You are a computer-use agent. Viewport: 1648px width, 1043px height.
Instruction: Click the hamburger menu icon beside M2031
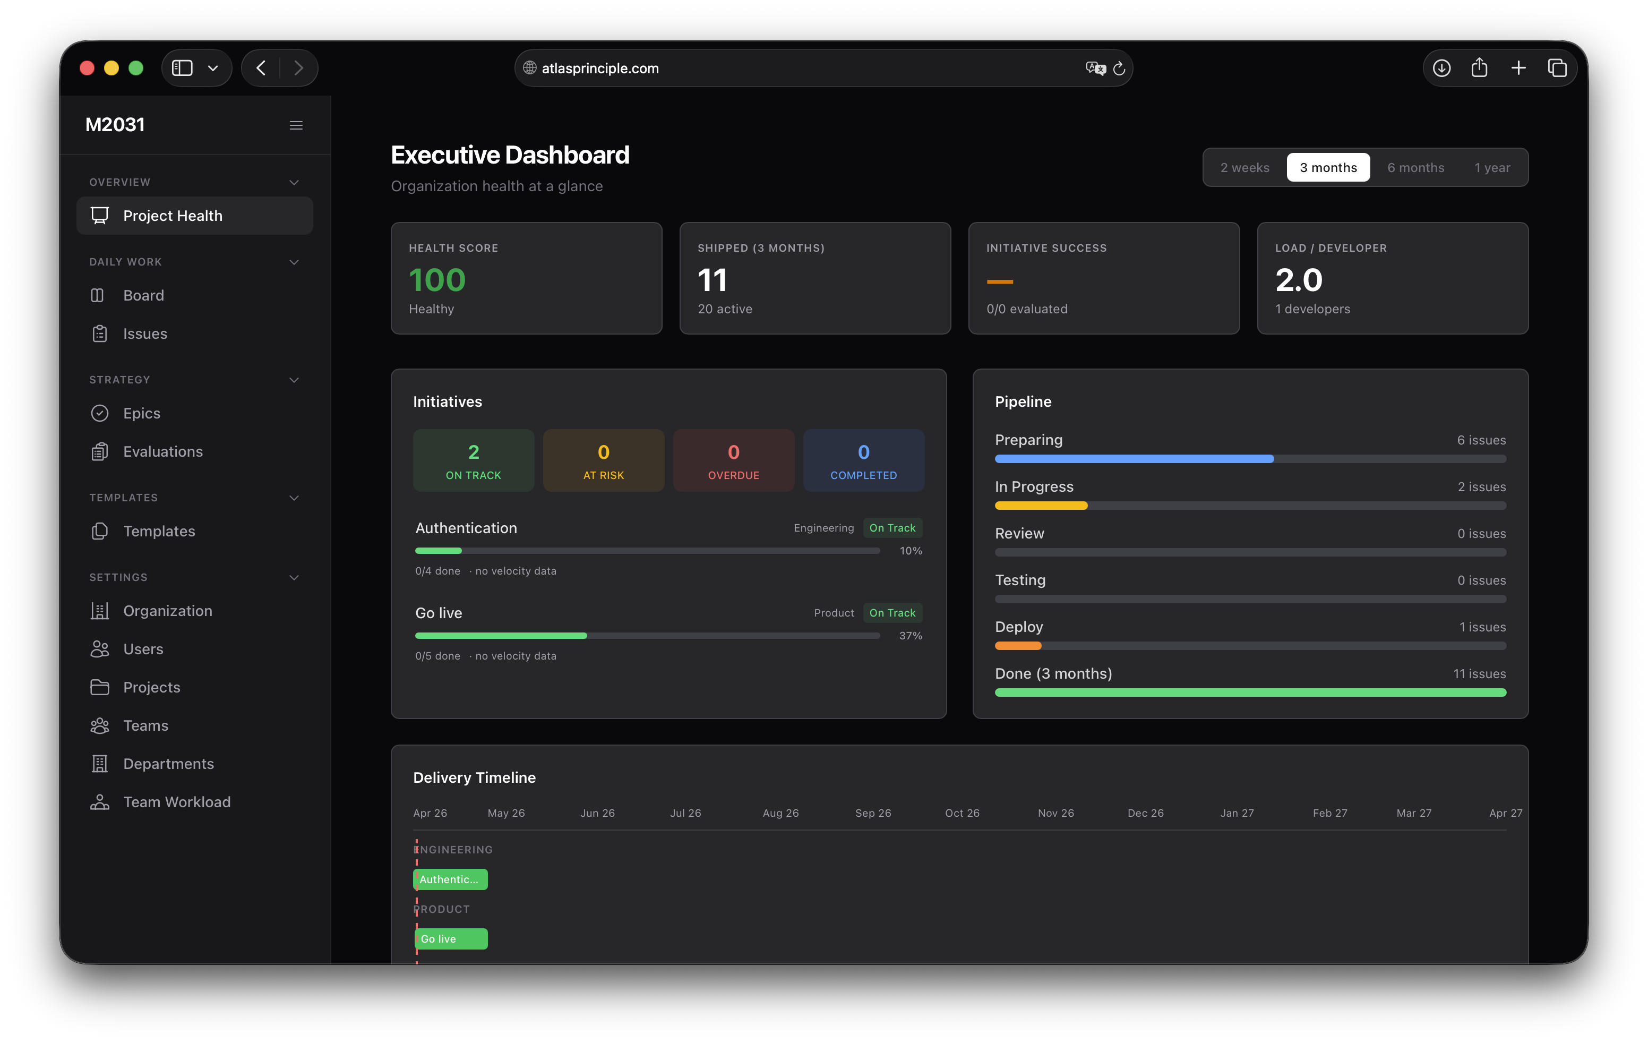coord(296,125)
